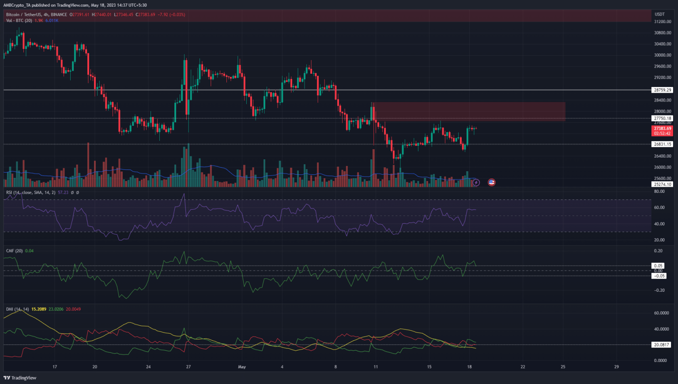Click the TradingView logo in the bottom corner

(19, 378)
